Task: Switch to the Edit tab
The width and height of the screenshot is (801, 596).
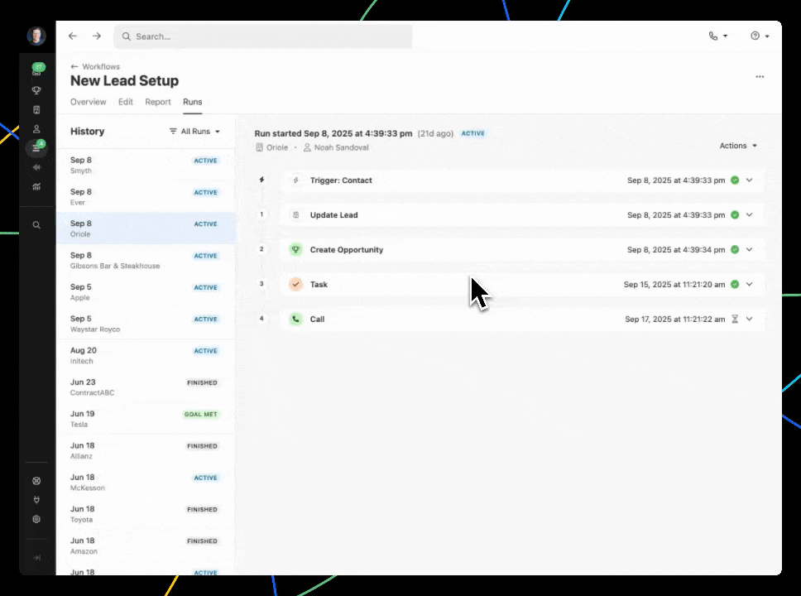Action: click(x=126, y=102)
